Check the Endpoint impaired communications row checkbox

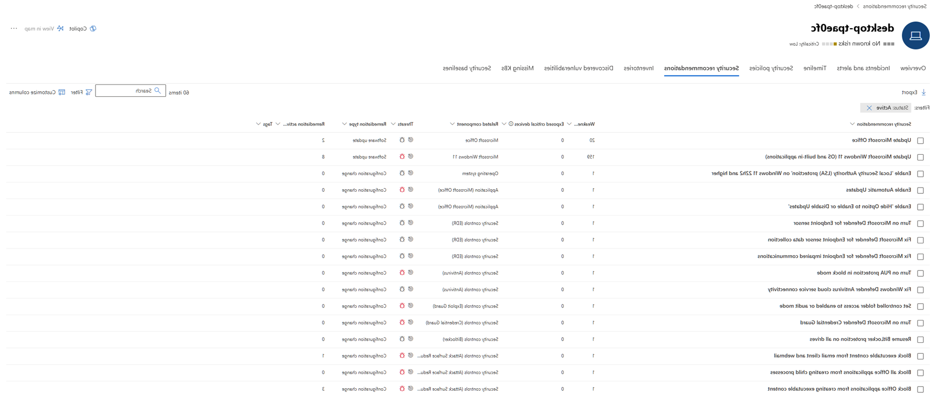click(x=920, y=257)
